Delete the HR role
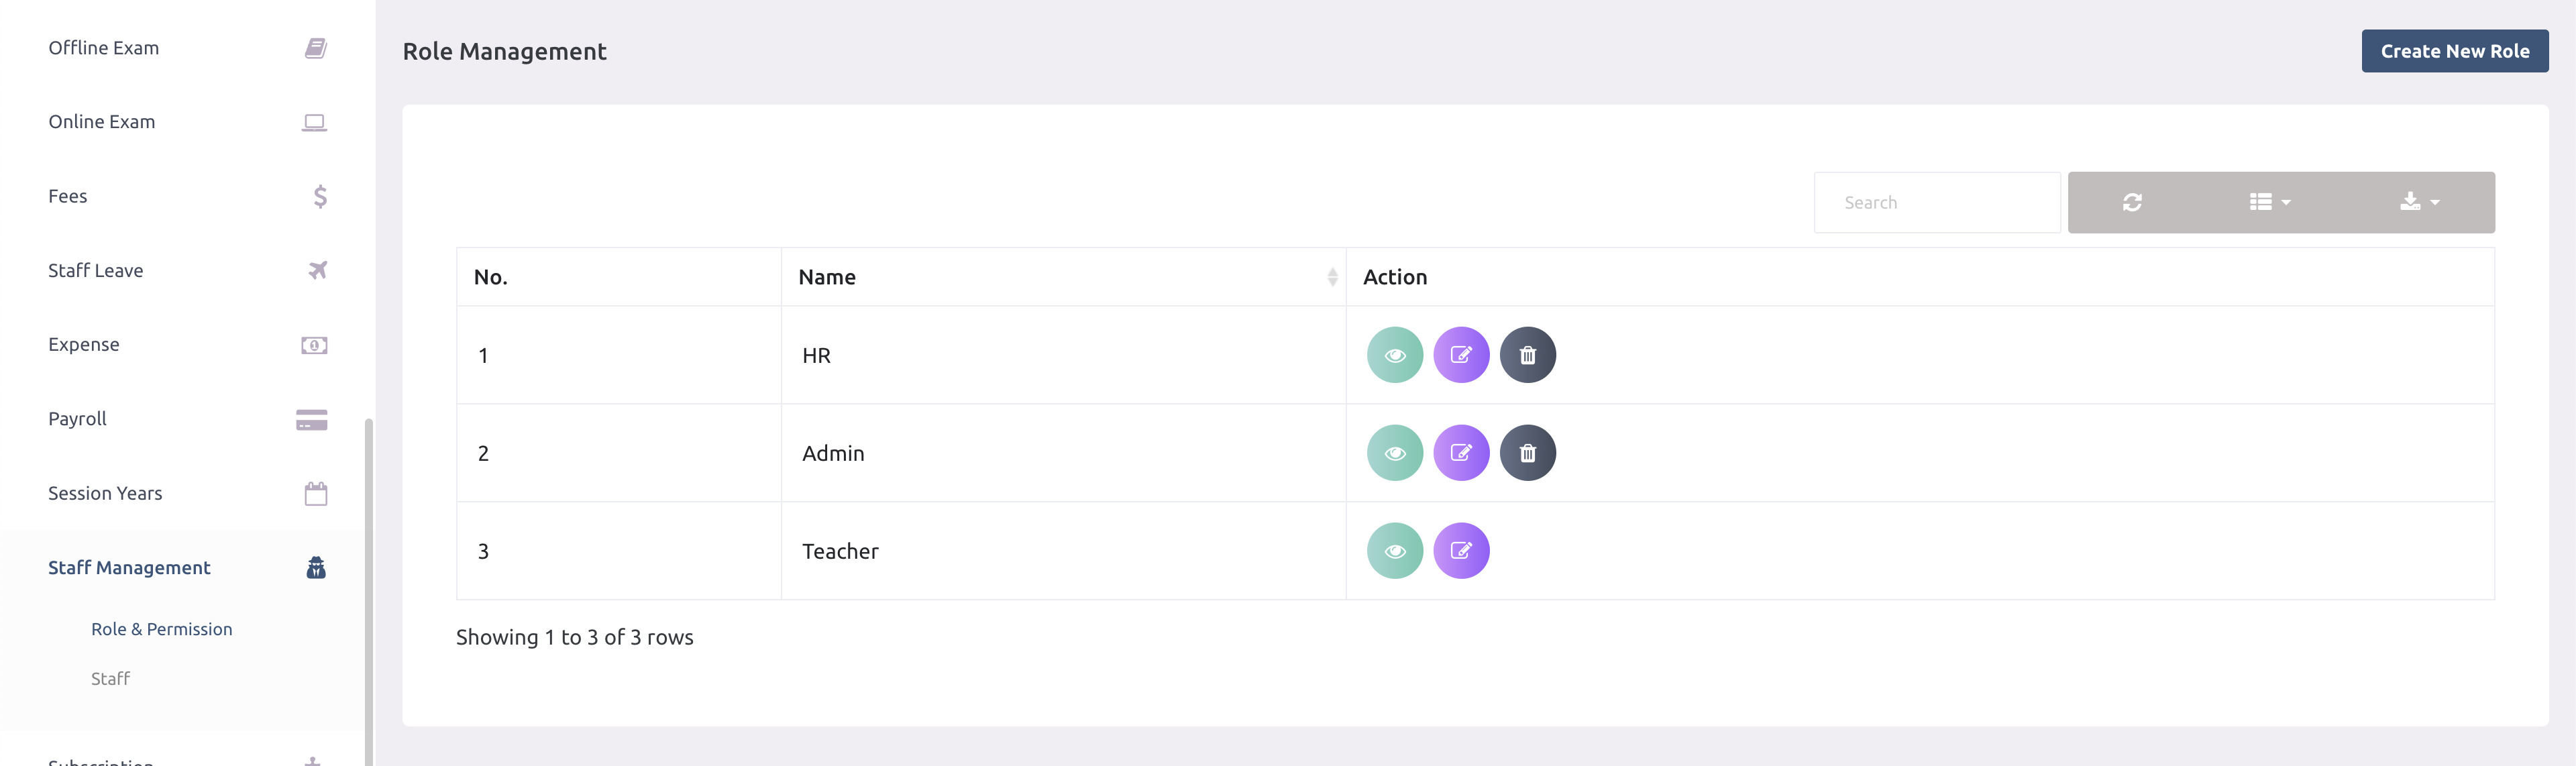2576x766 pixels. click(1527, 355)
